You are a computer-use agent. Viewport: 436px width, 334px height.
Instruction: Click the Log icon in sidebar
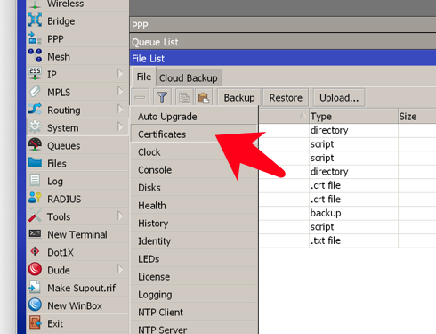coord(35,181)
